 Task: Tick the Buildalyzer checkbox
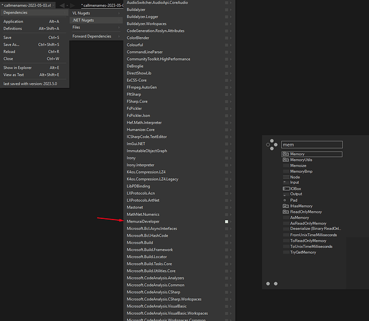[x=226, y=10]
